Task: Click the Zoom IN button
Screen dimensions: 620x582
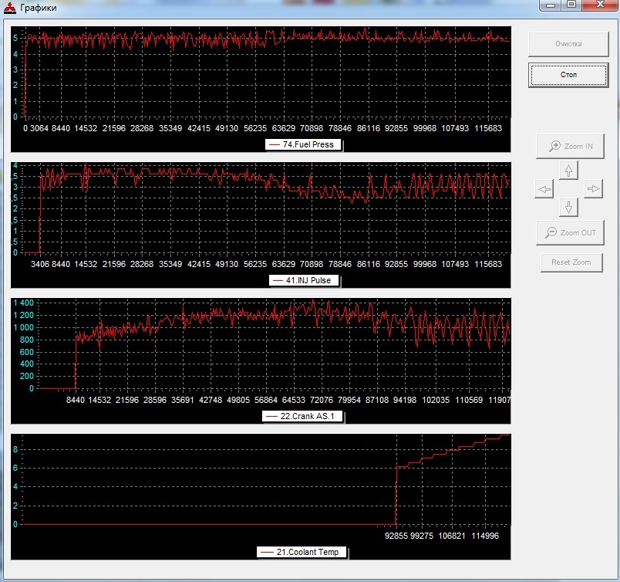Action: point(570,146)
